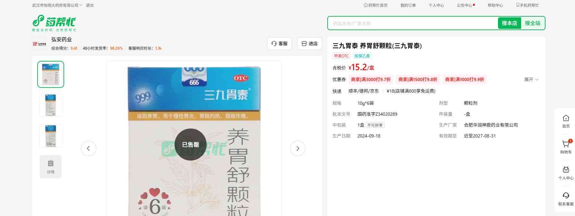Click the 搜本店 search button
The height and width of the screenshot is (216, 575).
(x=509, y=23)
